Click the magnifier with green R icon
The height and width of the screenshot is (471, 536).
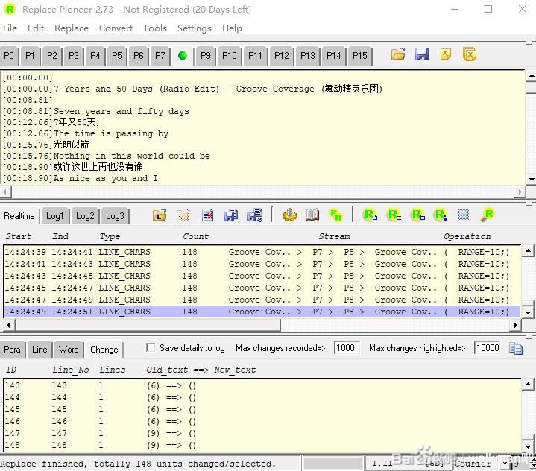[487, 215]
